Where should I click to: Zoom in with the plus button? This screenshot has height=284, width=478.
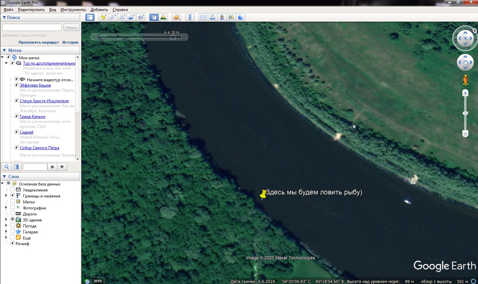point(465,93)
